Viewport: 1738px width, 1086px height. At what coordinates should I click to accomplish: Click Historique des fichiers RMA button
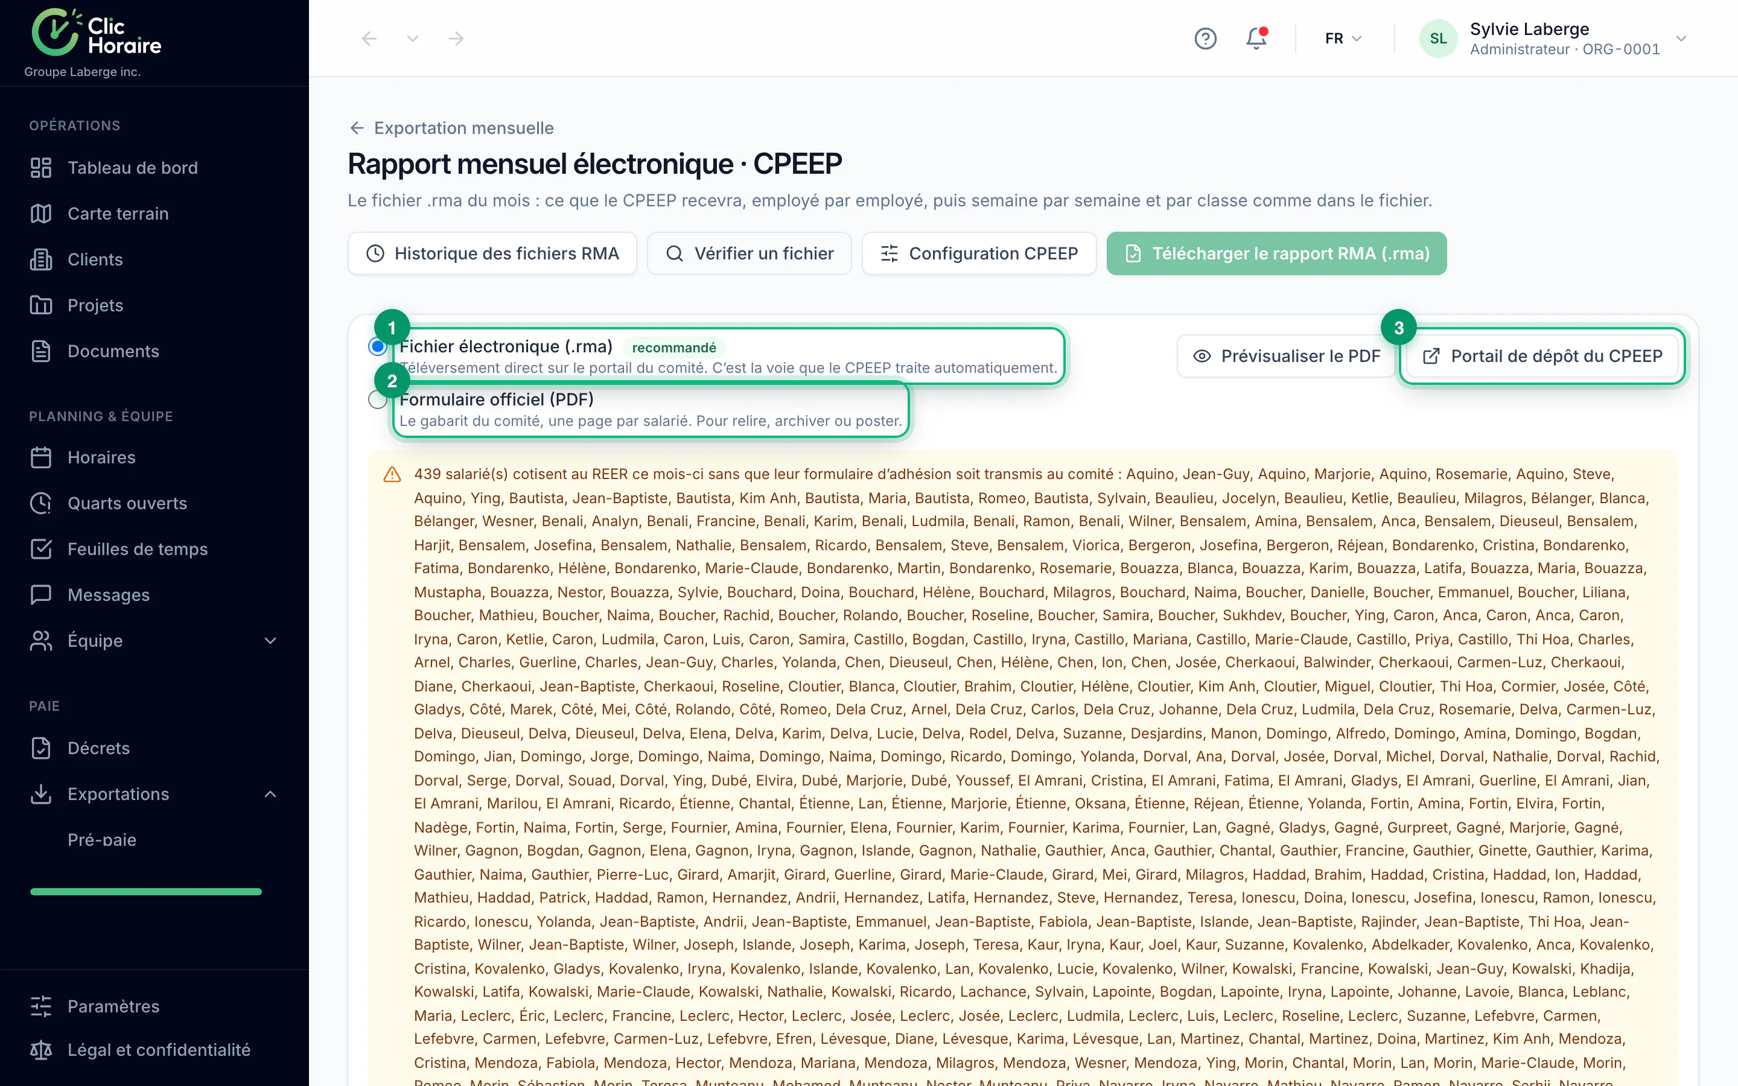492,253
